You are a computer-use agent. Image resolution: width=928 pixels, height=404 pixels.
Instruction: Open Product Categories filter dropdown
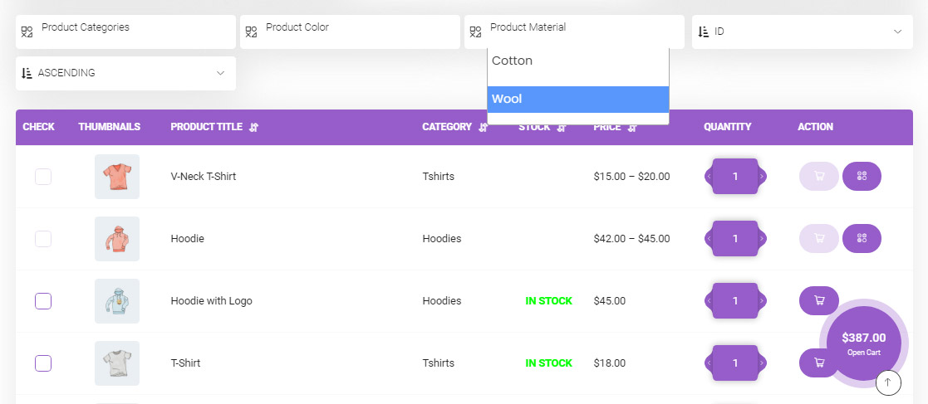[125, 32]
